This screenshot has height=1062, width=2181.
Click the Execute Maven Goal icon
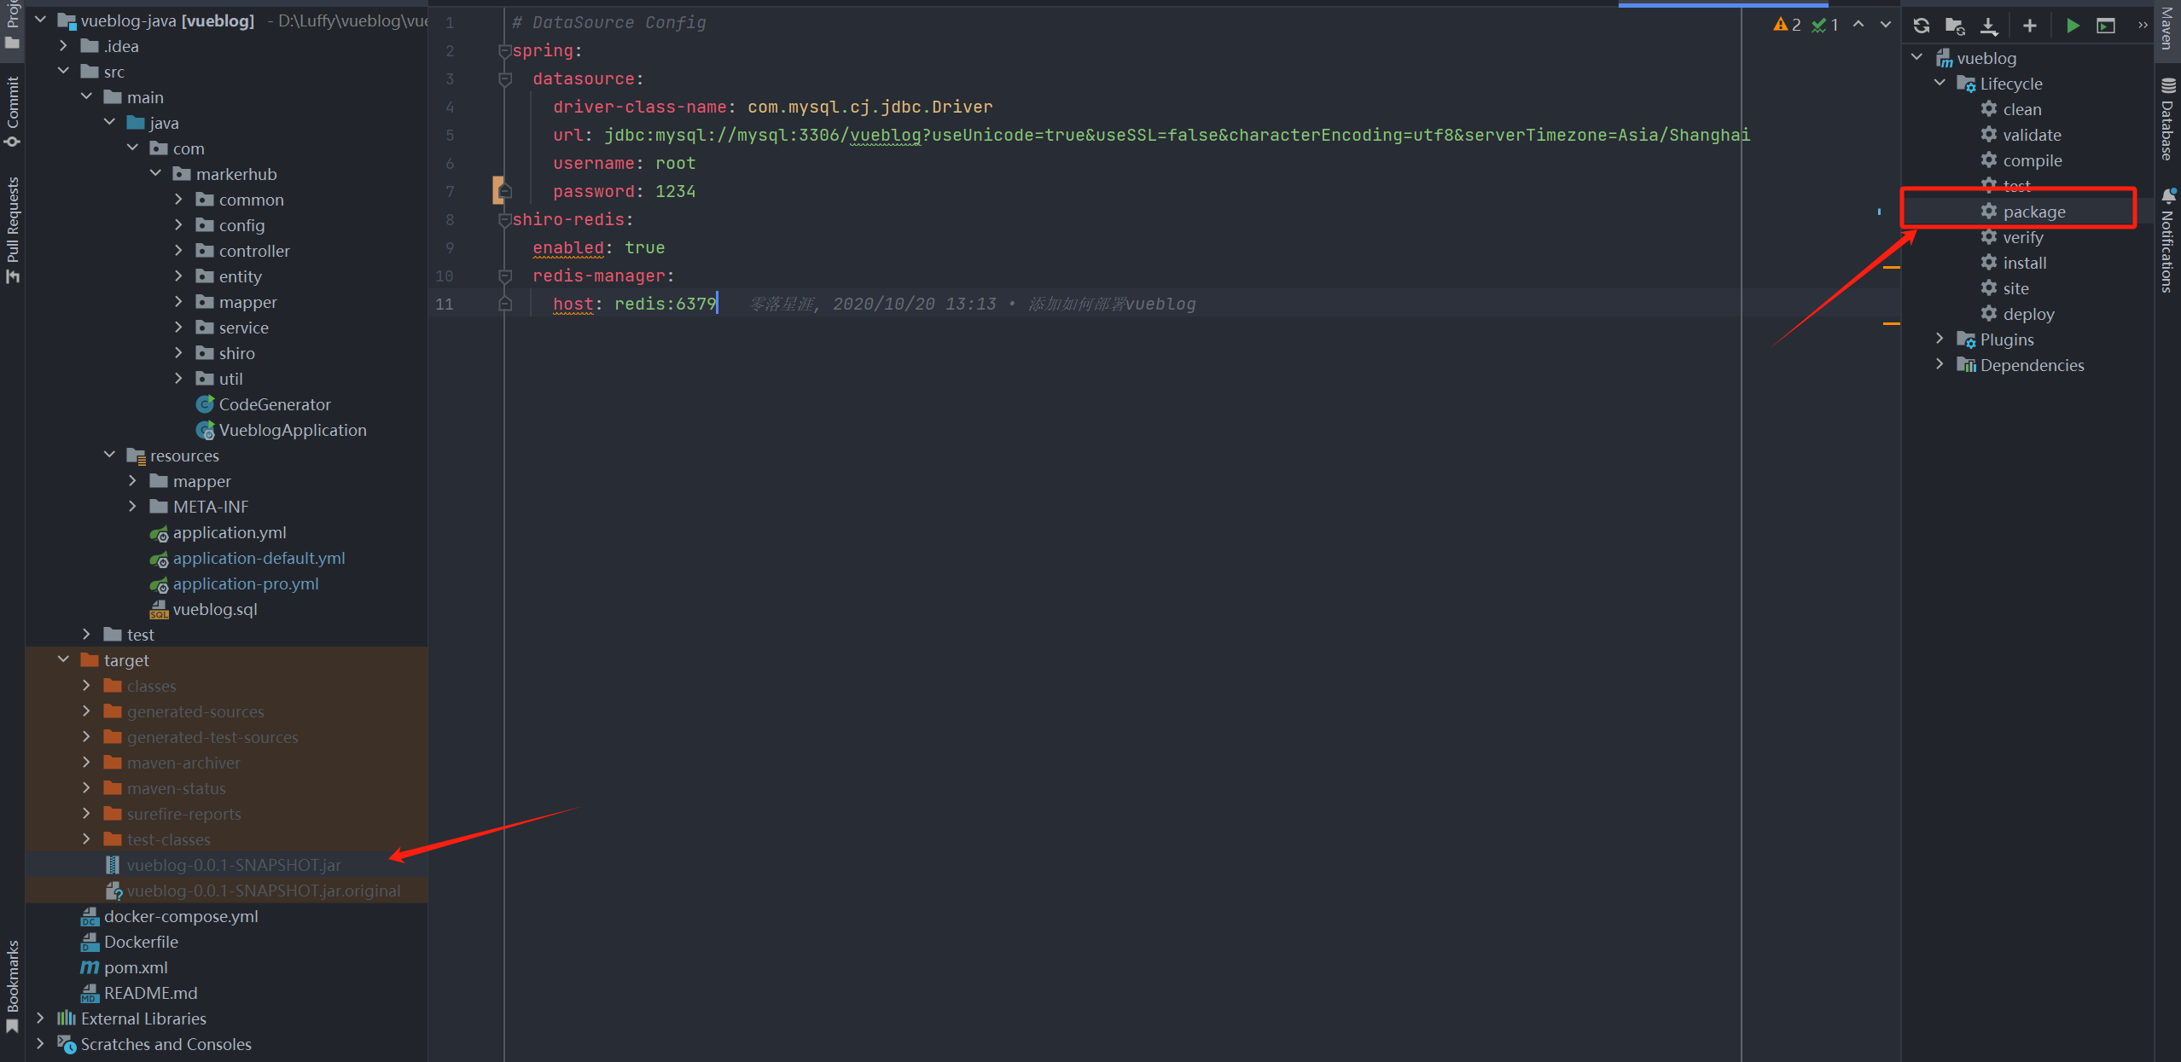(x=2106, y=26)
